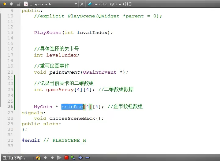Image resolution: width=220 pixels, height=161 pixels.
Task: Click line number 26 in gutter
Action: (10, 107)
